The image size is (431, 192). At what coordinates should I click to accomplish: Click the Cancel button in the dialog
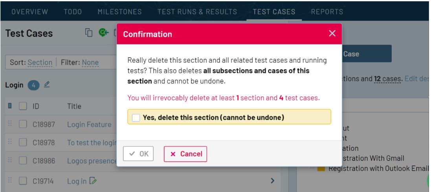pos(185,154)
